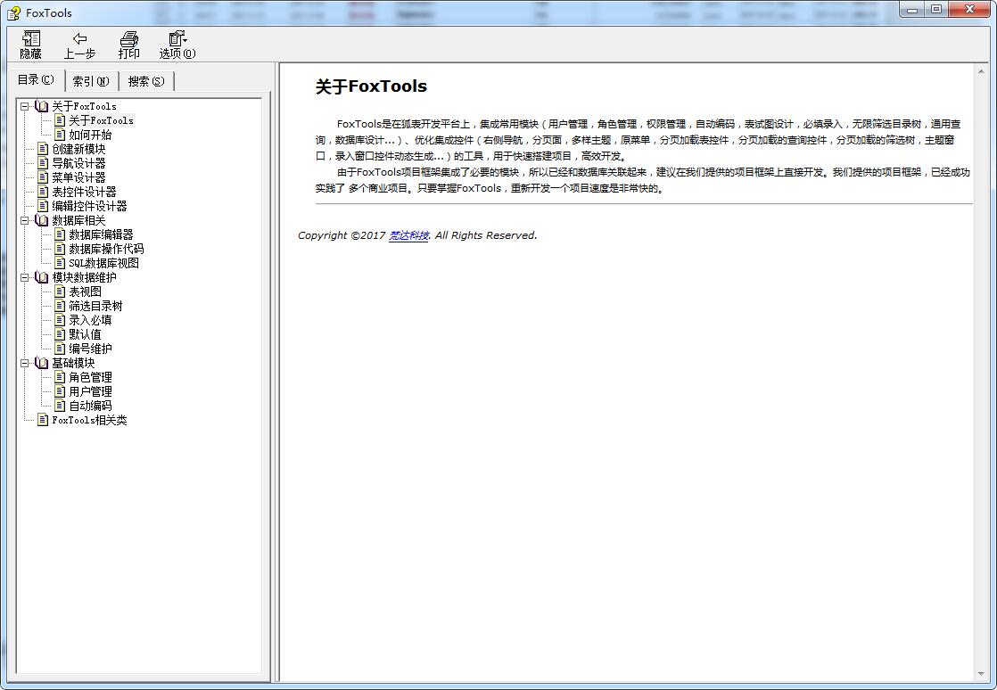Open the 表视图 topic
The image size is (997, 690).
(86, 292)
